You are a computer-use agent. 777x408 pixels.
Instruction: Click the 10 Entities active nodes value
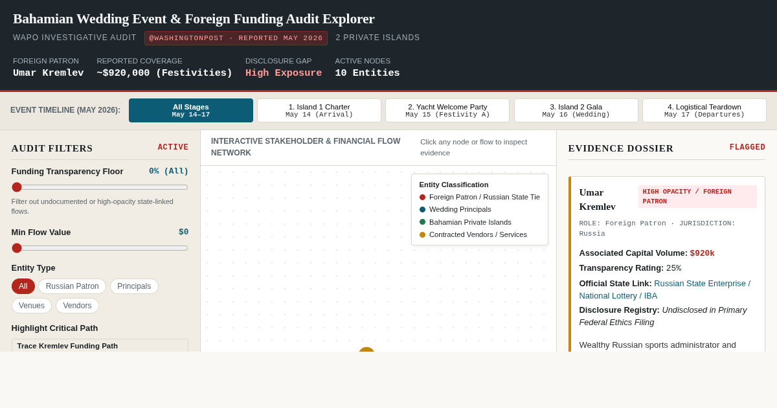click(x=367, y=73)
